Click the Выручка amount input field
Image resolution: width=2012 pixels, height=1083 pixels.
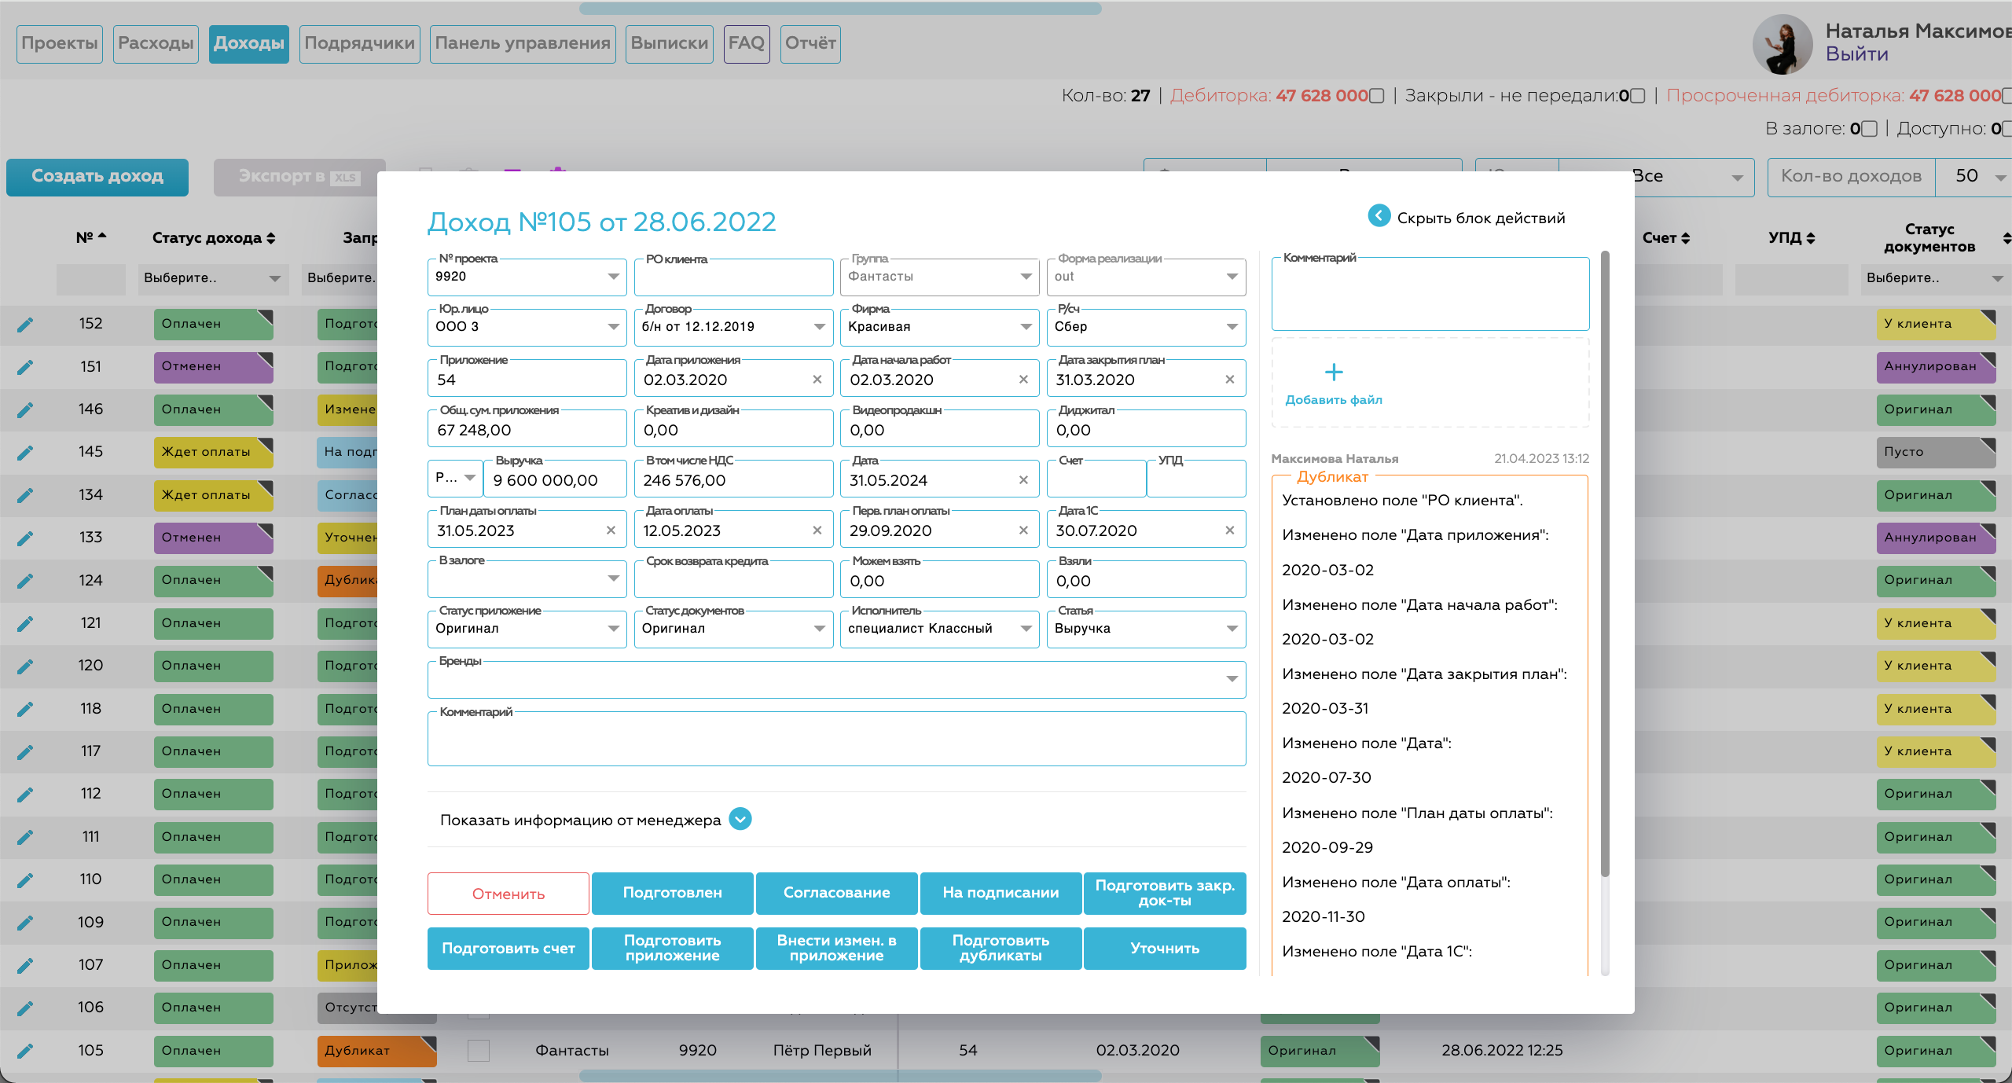click(554, 480)
